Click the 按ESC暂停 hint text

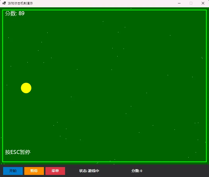pyautogui.click(x=18, y=152)
